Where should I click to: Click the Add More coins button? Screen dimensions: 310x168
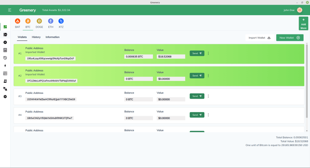[304, 23]
